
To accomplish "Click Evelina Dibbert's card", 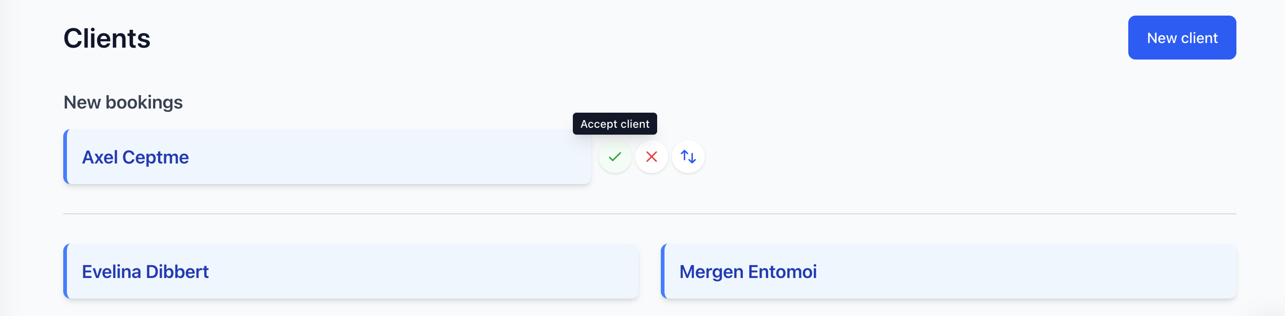I will [349, 272].
